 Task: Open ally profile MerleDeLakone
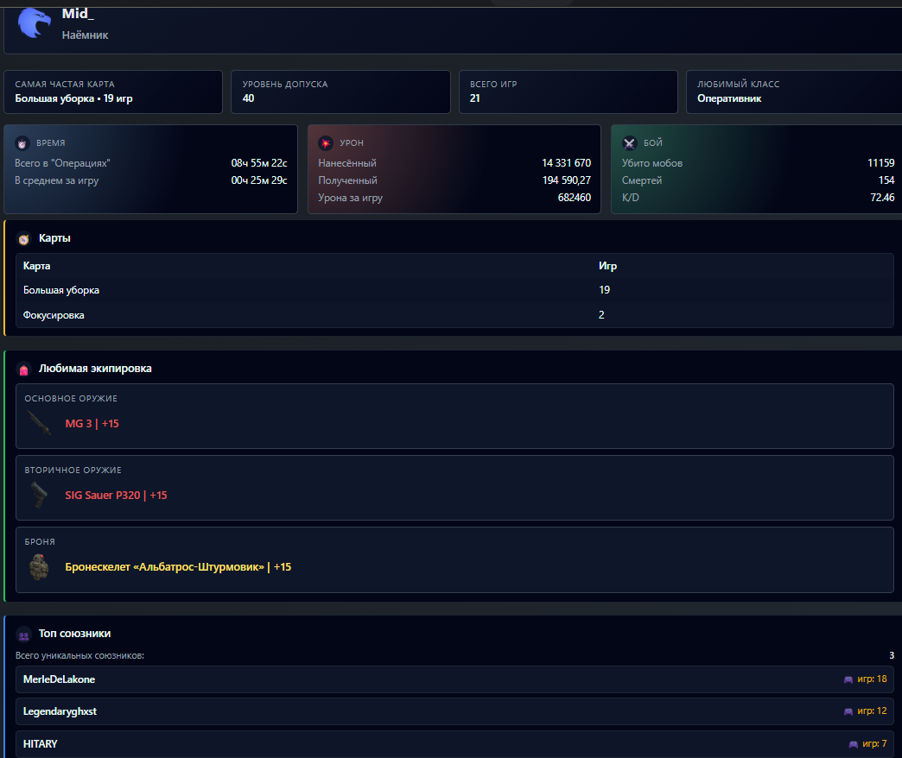pyautogui.click(x=59, y=679)
